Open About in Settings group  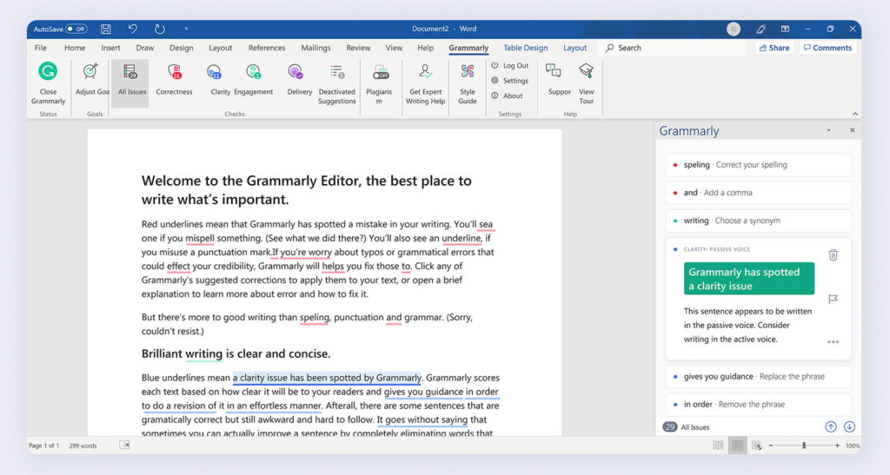[x=507, y=96]
